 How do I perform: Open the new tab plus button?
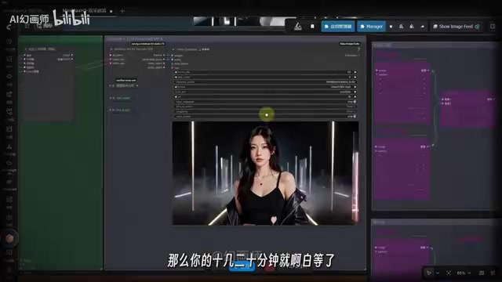point(122,11)
